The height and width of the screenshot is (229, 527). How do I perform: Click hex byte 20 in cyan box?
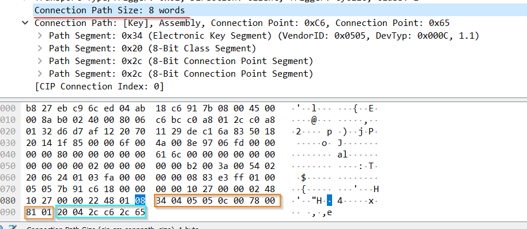click(x=62, y=212)
